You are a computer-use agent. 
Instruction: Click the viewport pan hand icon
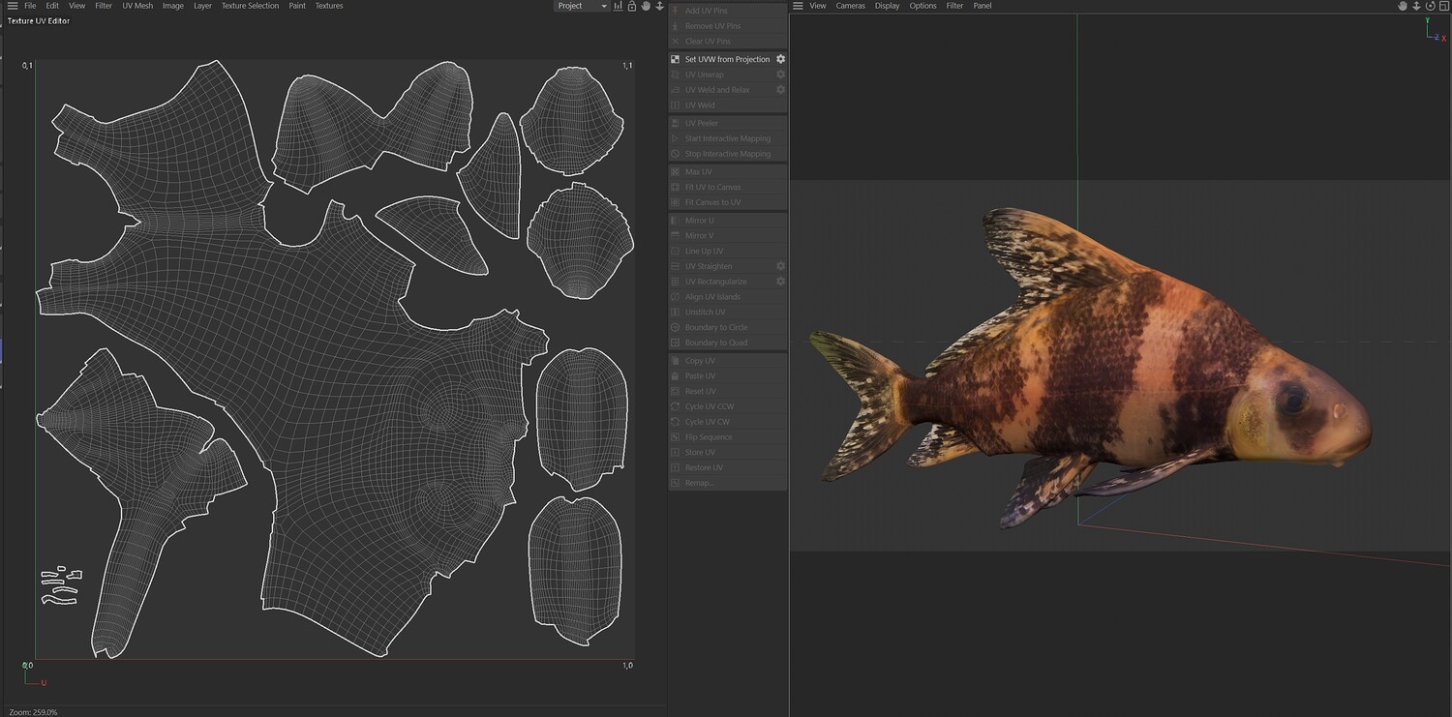point(1402,6)
